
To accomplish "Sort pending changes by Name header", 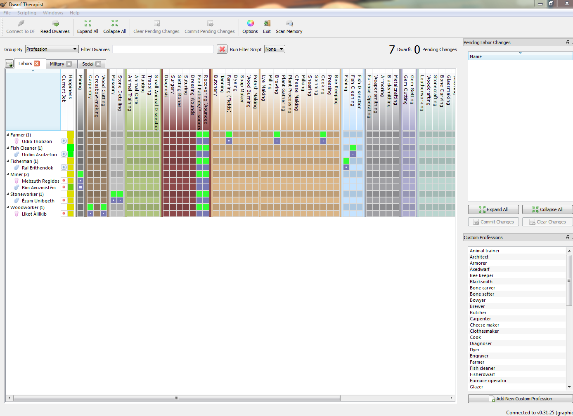I will [x=520, y=56].
